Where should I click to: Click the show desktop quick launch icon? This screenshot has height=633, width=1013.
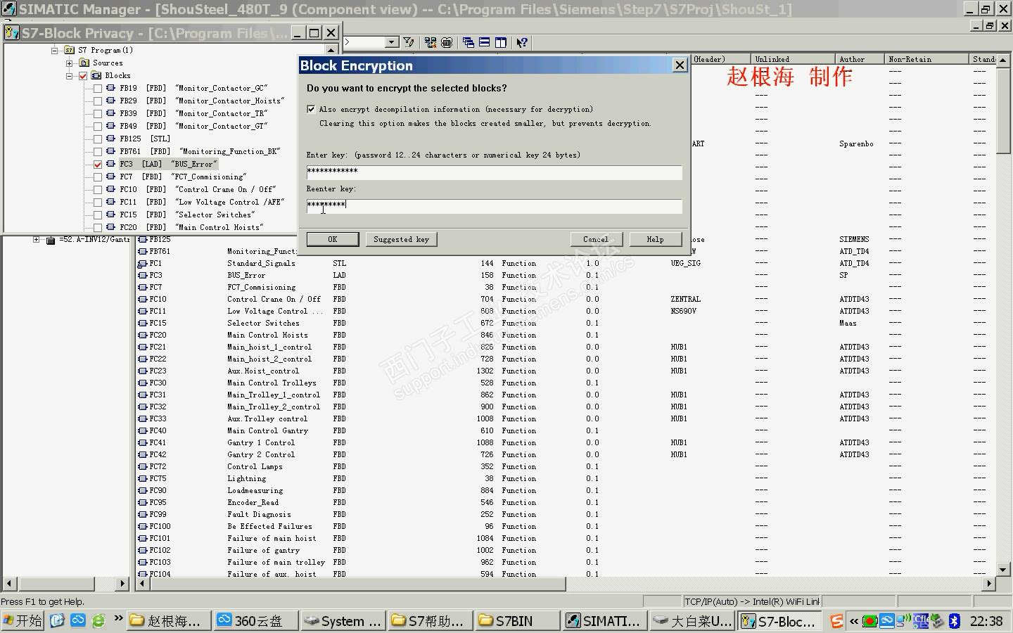tap(57, 620)
